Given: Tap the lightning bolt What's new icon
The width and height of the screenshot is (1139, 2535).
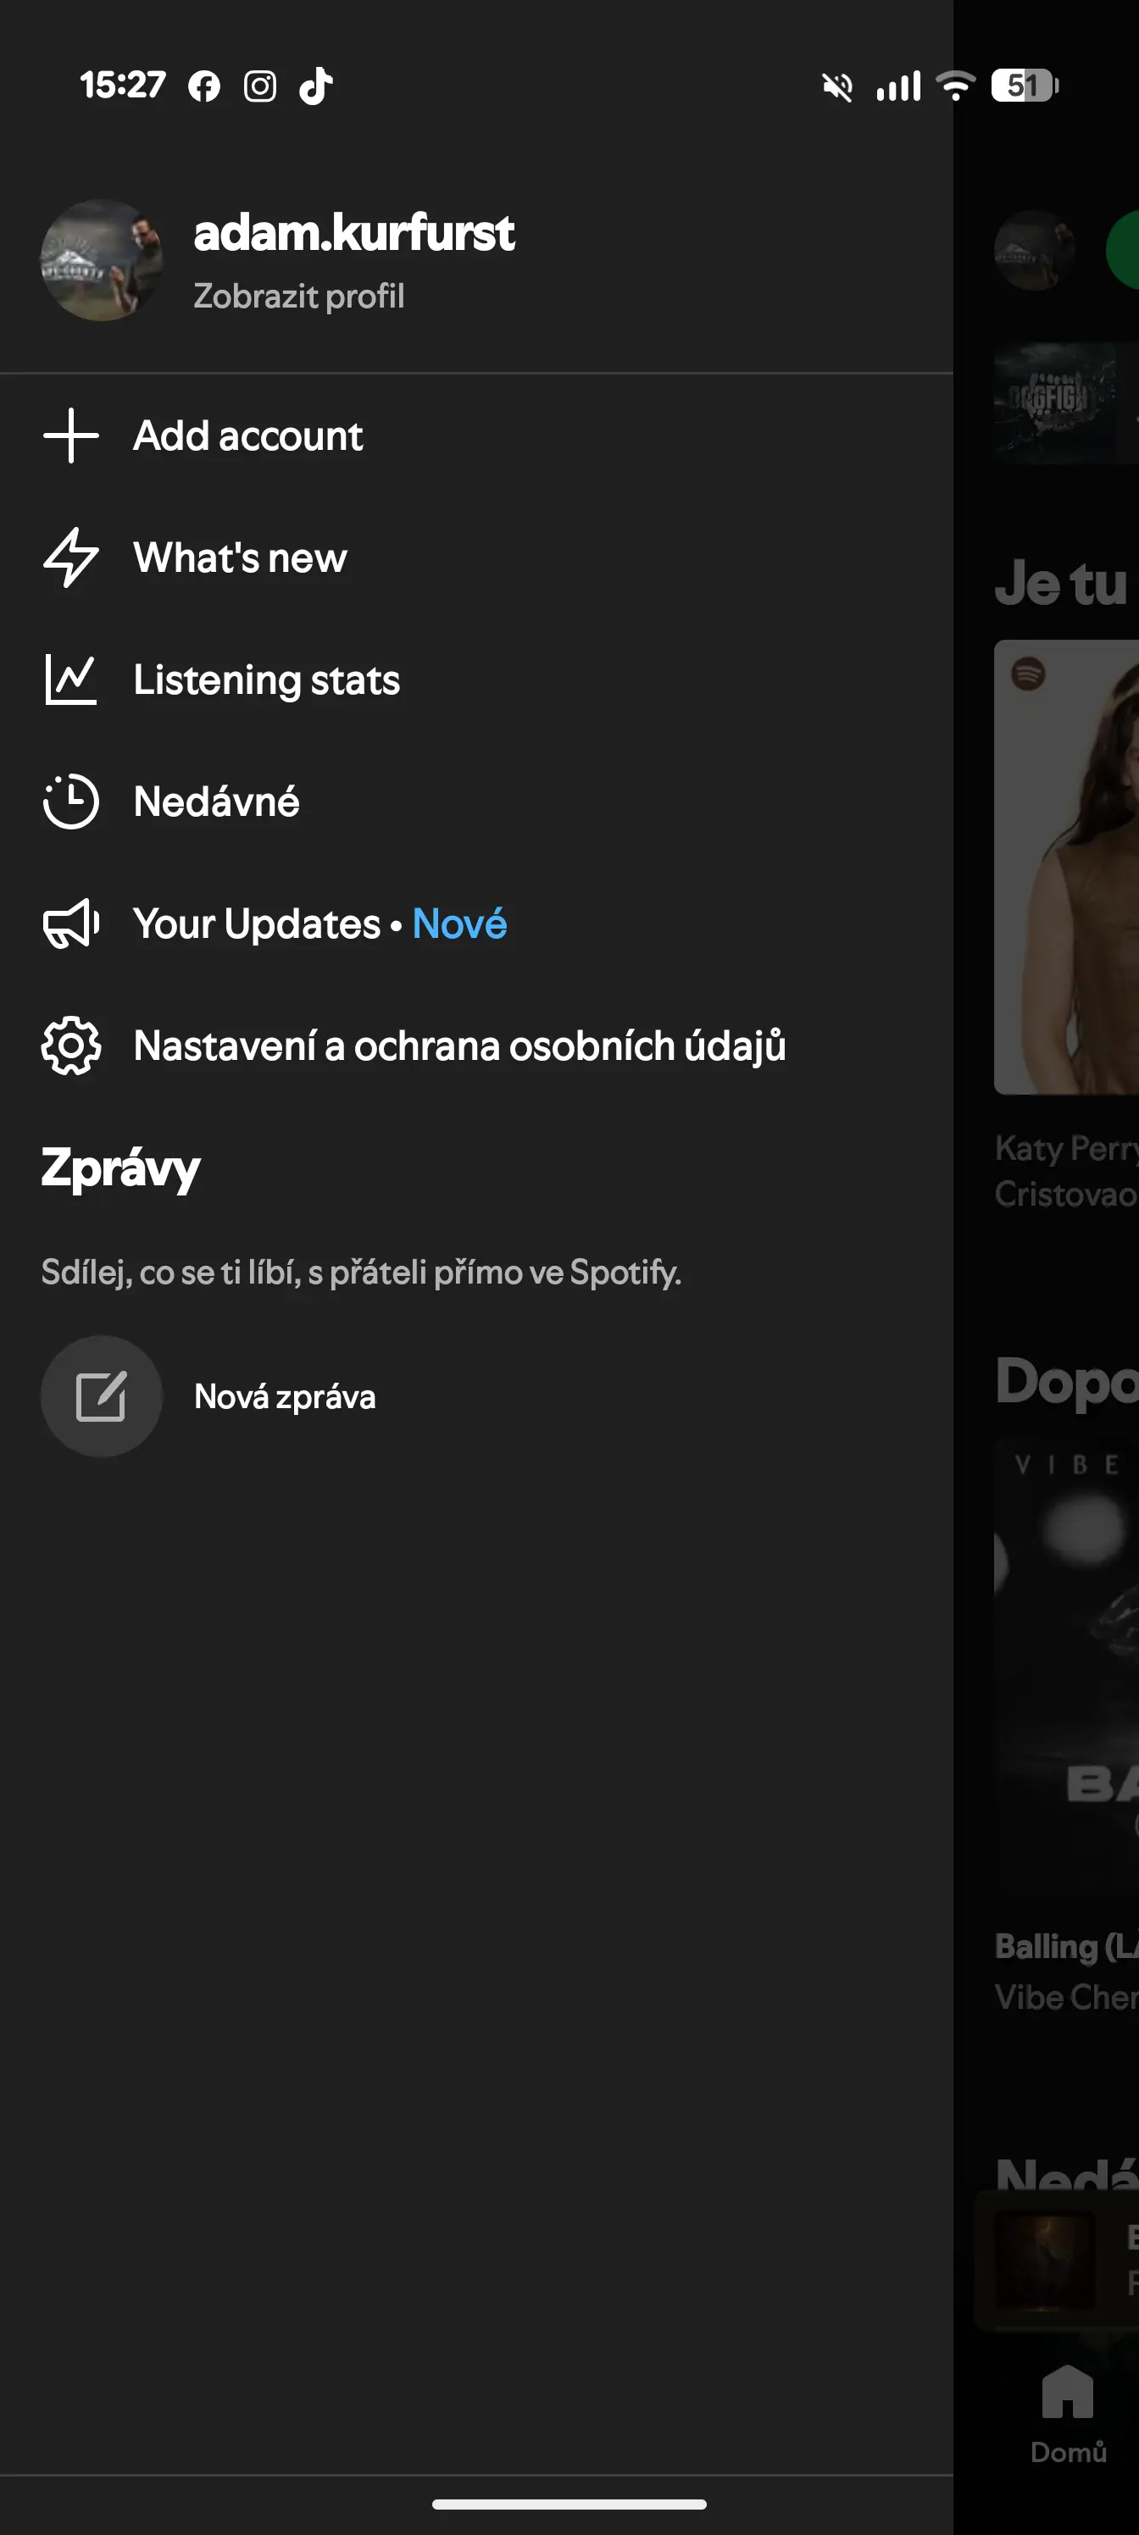Looking at the screenshot, I should pyautogui.click(x=71, y=558).
